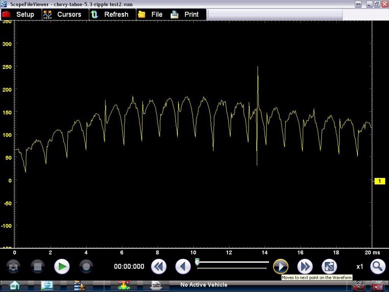This screenshot has width=389, height=292.
Task: Skip forward with the double-right arrow
Action: [305, 267]
